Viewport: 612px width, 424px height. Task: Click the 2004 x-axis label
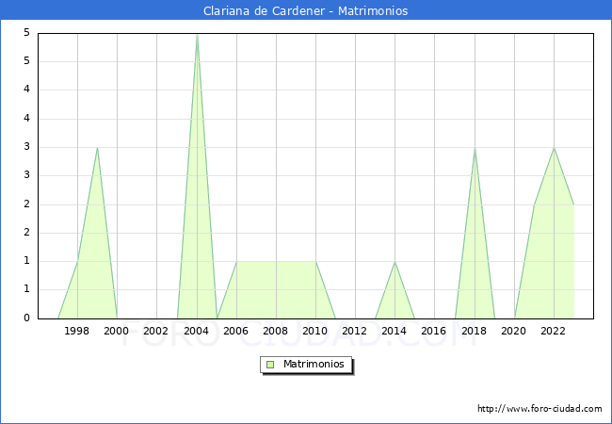tap(196, 331)
